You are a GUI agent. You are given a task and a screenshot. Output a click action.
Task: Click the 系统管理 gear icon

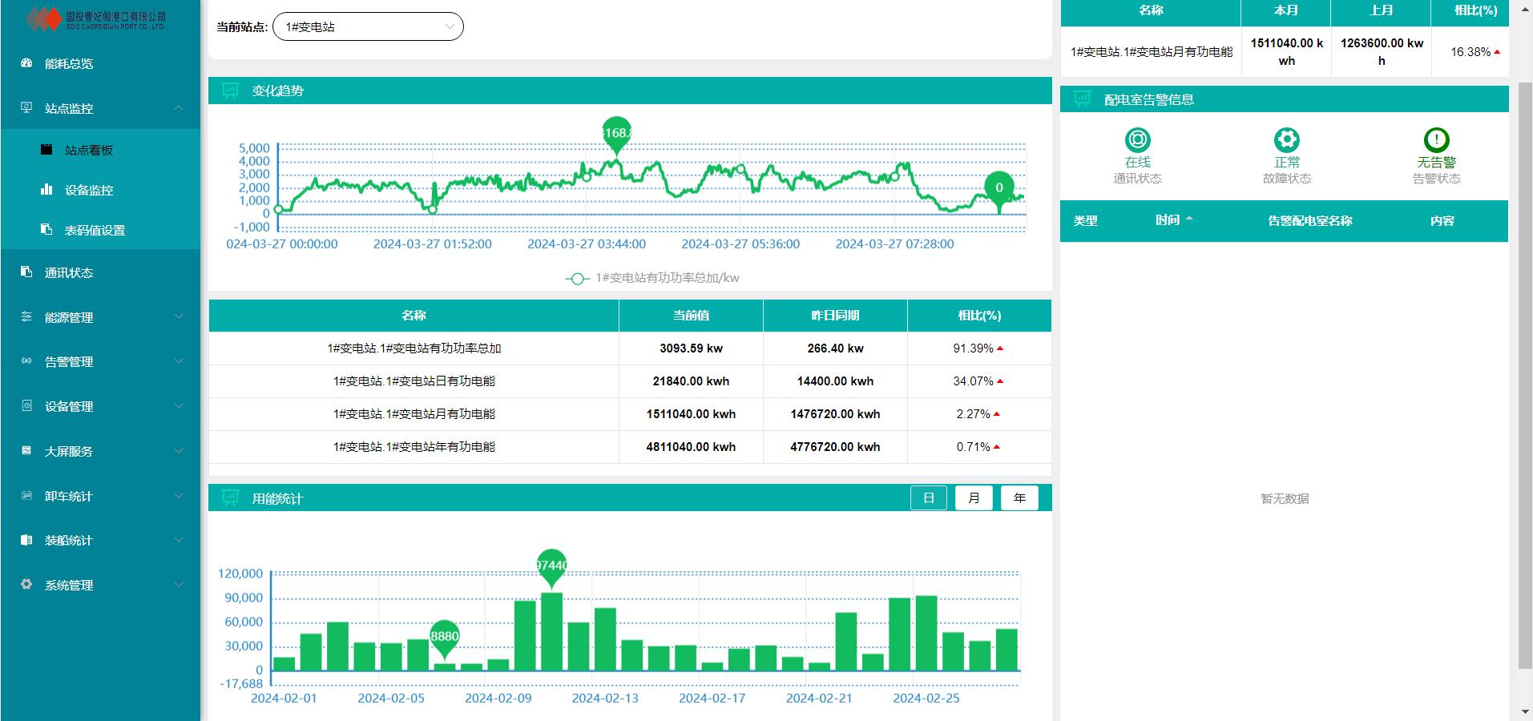click(26, 585)
